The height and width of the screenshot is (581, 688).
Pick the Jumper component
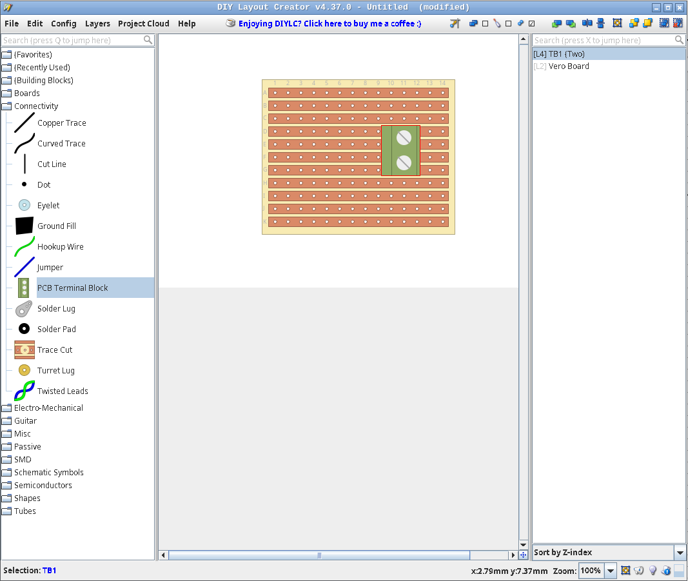coord(50,267)
